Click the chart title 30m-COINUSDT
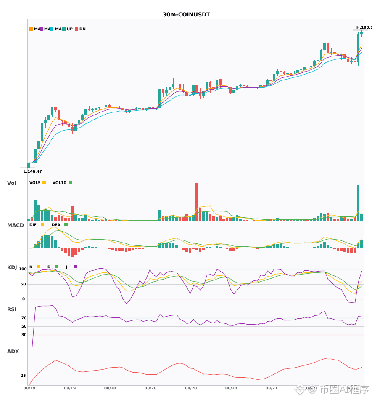Viewport: 372px width, 400px height. (x=186, y=15)
